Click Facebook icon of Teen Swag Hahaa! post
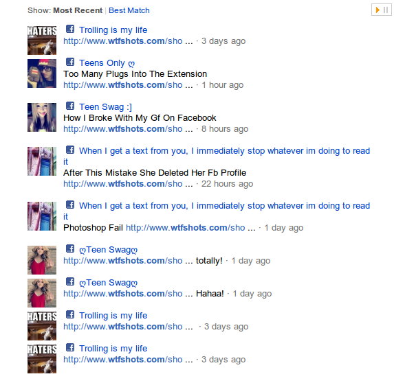394x383 pixels. pyautogui.click(x=70, y=281)
